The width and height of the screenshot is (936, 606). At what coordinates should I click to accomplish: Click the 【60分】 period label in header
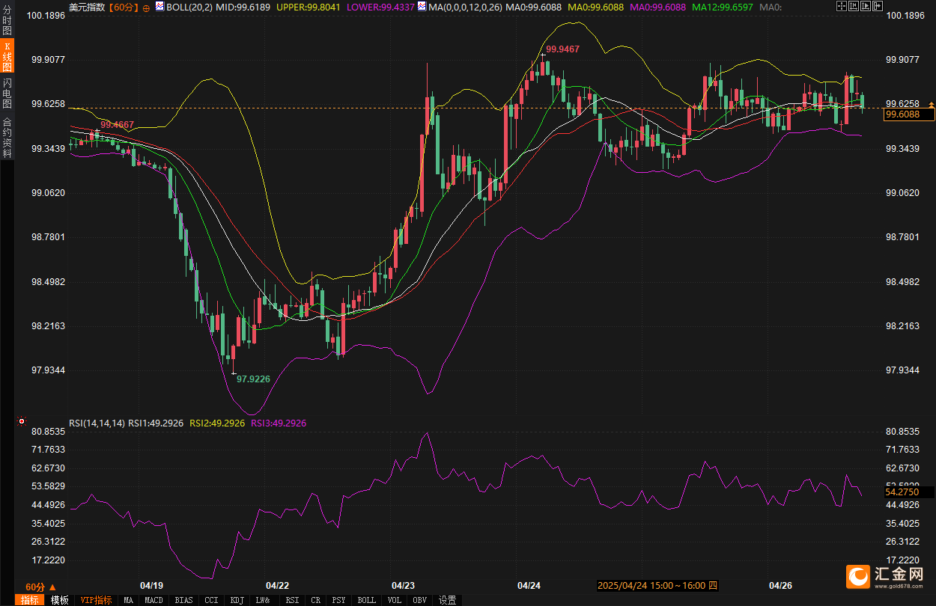(x=124, y=7)
